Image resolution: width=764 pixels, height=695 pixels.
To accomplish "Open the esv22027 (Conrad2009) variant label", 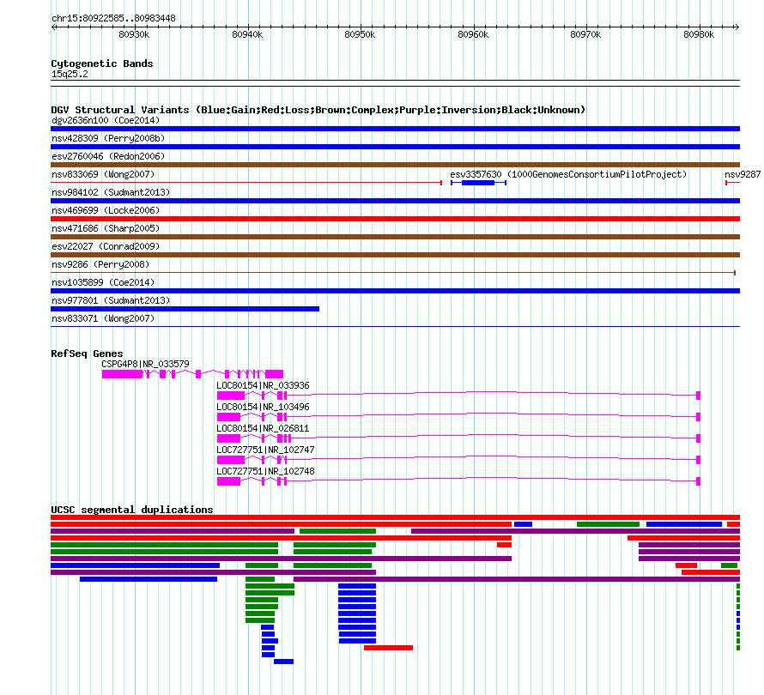I will [x=106, y=246].
